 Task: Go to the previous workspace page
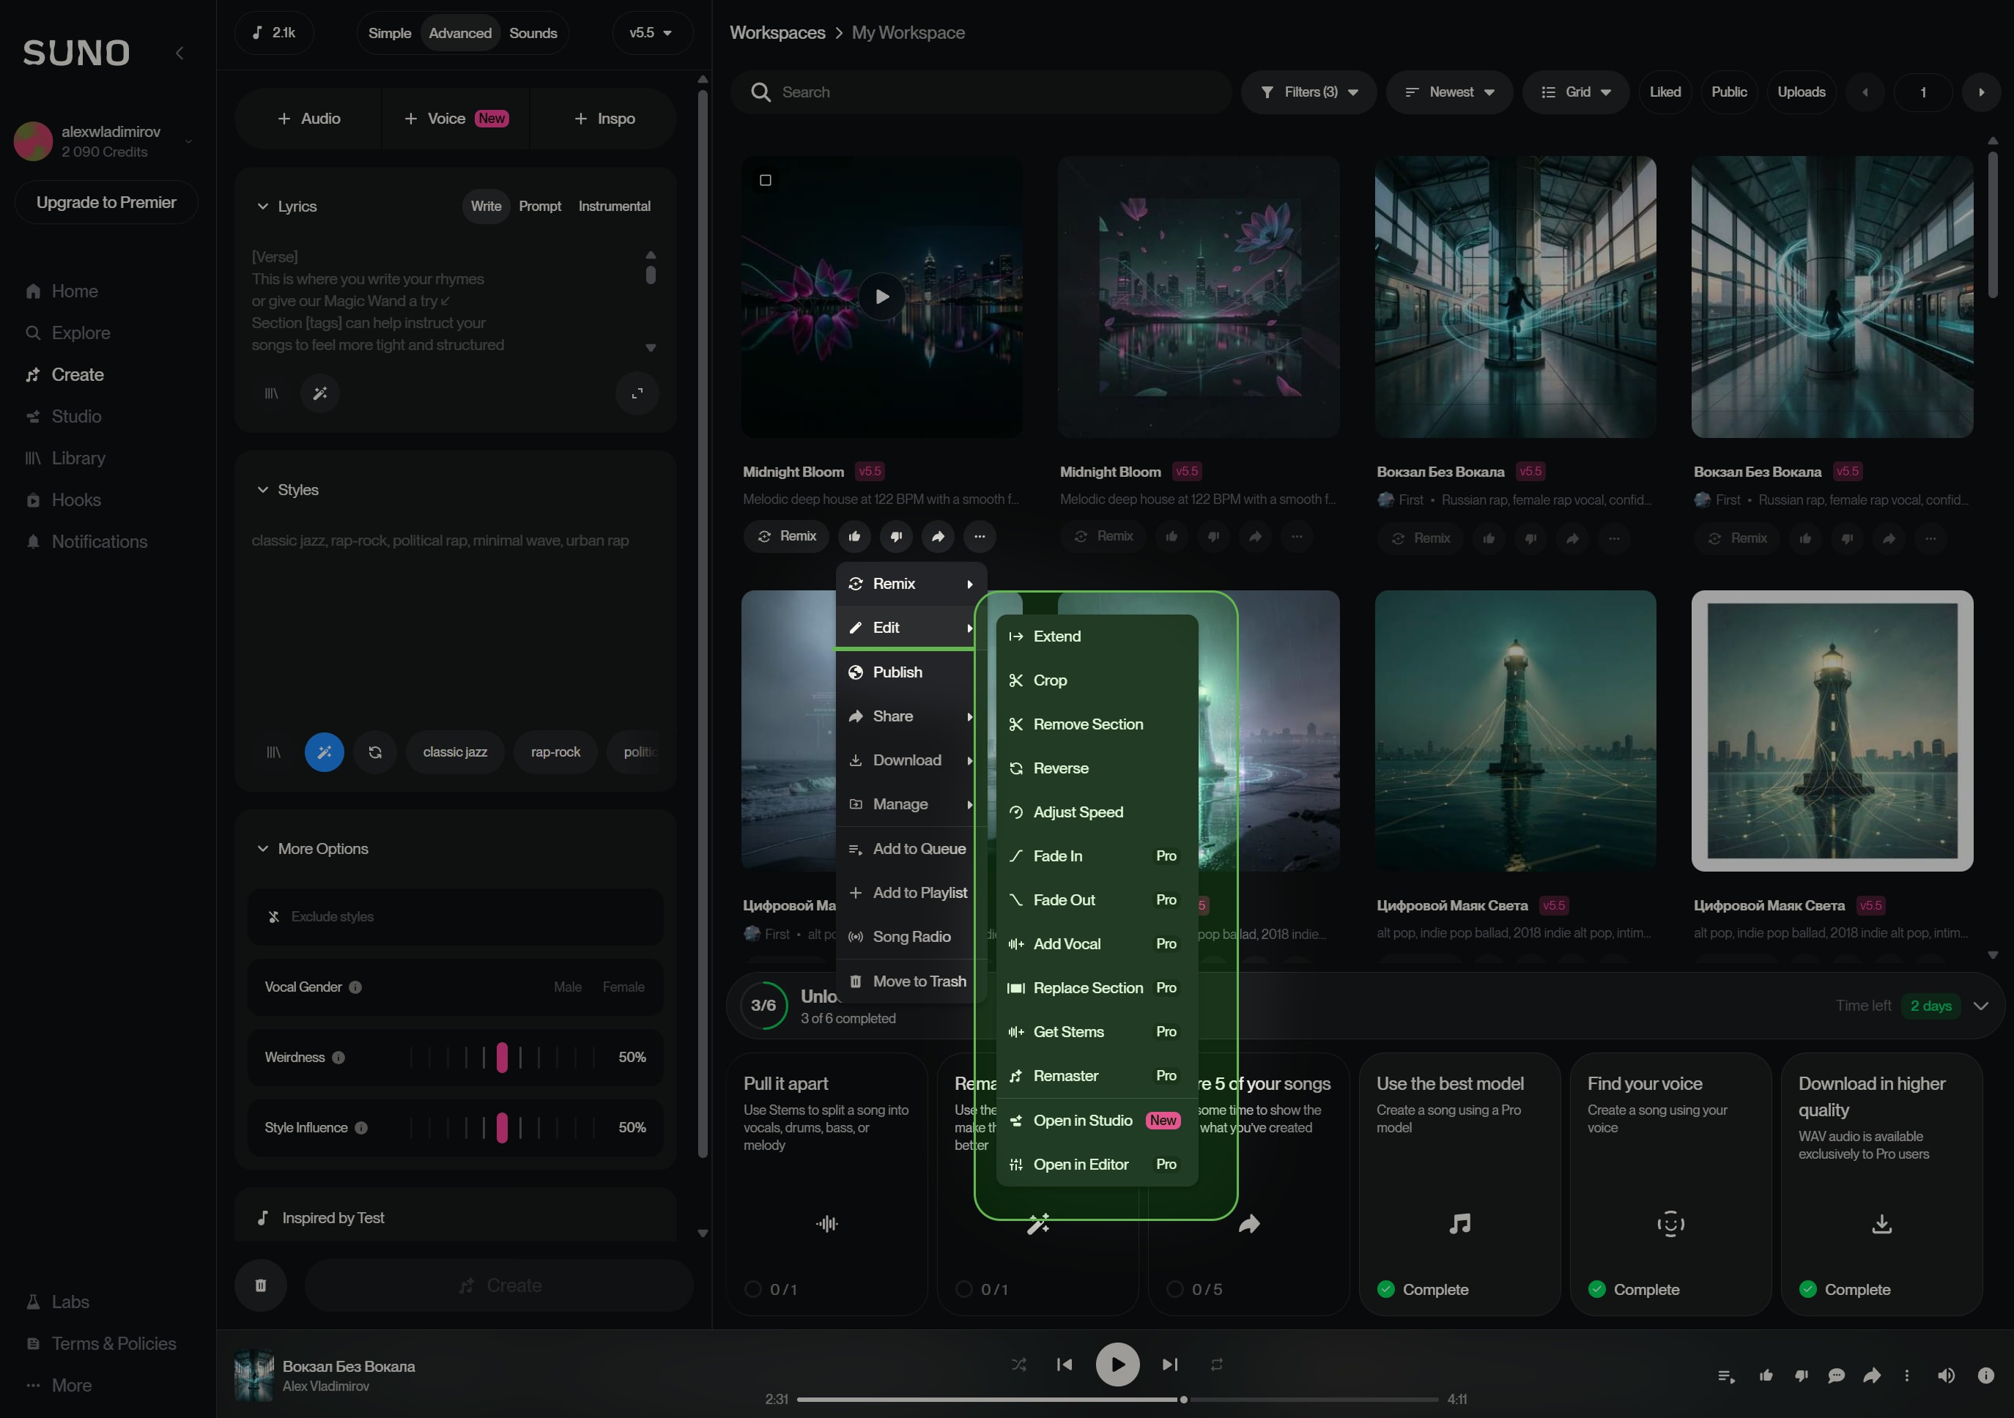coord(1865,92)
